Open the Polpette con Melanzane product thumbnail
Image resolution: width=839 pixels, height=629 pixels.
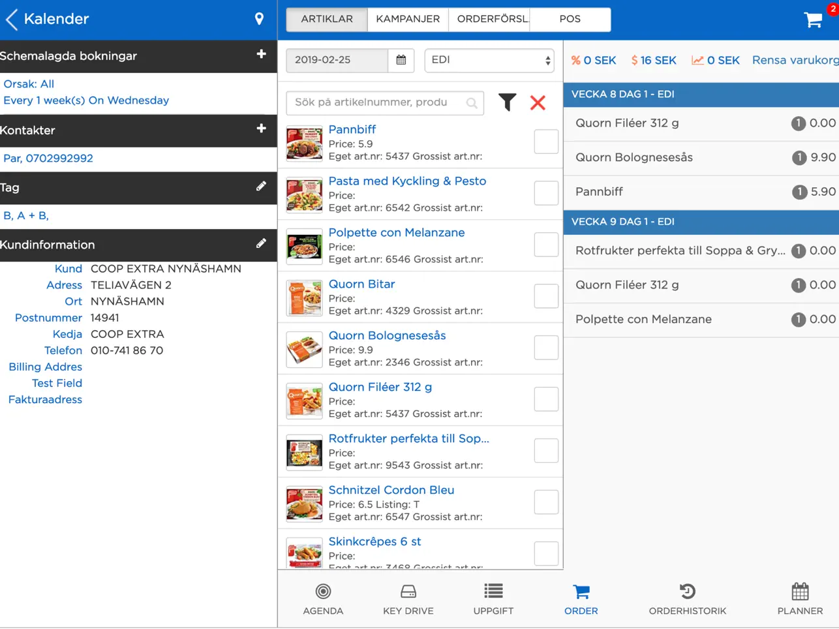(304, 247)
